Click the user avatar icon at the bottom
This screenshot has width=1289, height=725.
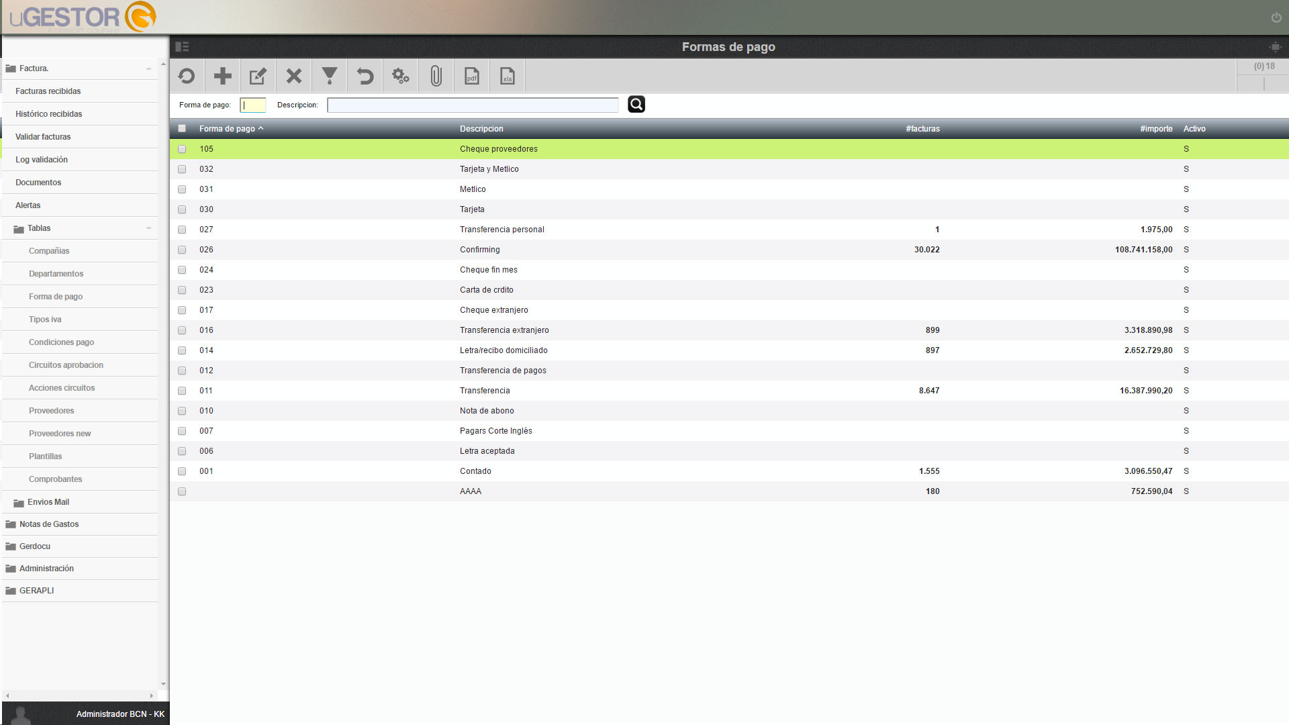[21, 715]
